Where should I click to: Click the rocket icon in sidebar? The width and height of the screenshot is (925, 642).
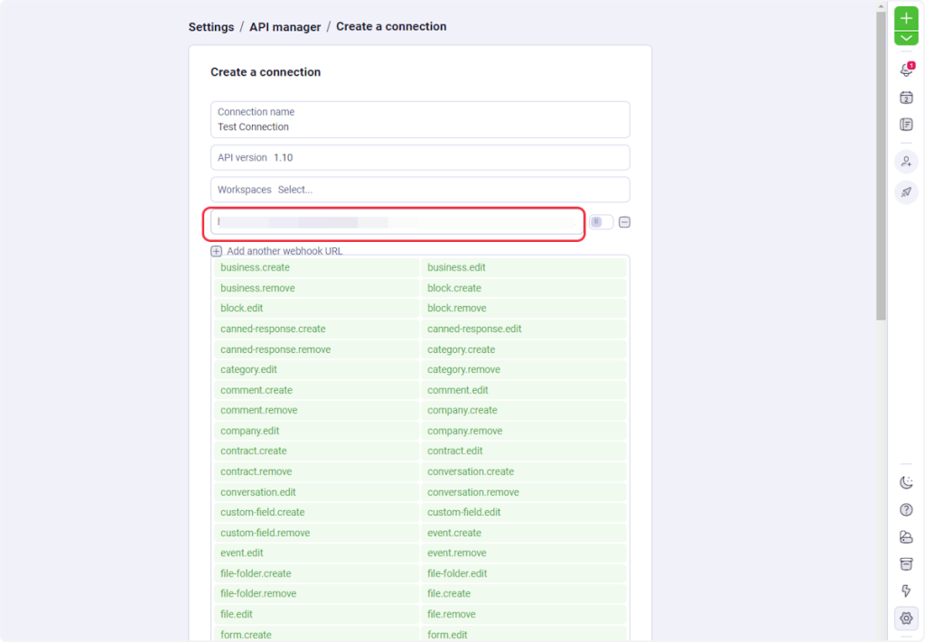click(906, 191)
